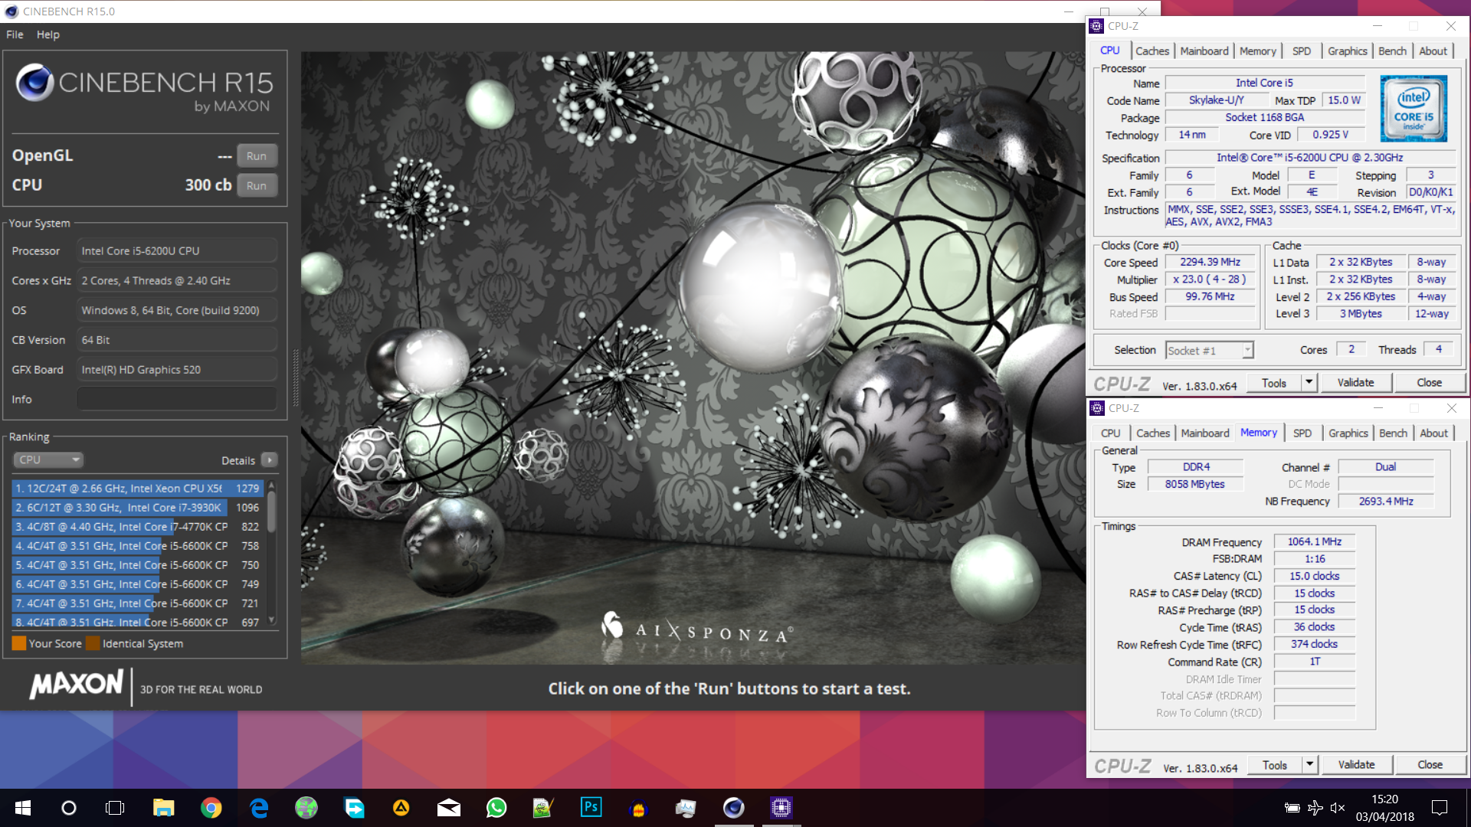Click the Core Speed value 2294.39 MHz
Screen dimensions: 1471x827
(1210, 262)
